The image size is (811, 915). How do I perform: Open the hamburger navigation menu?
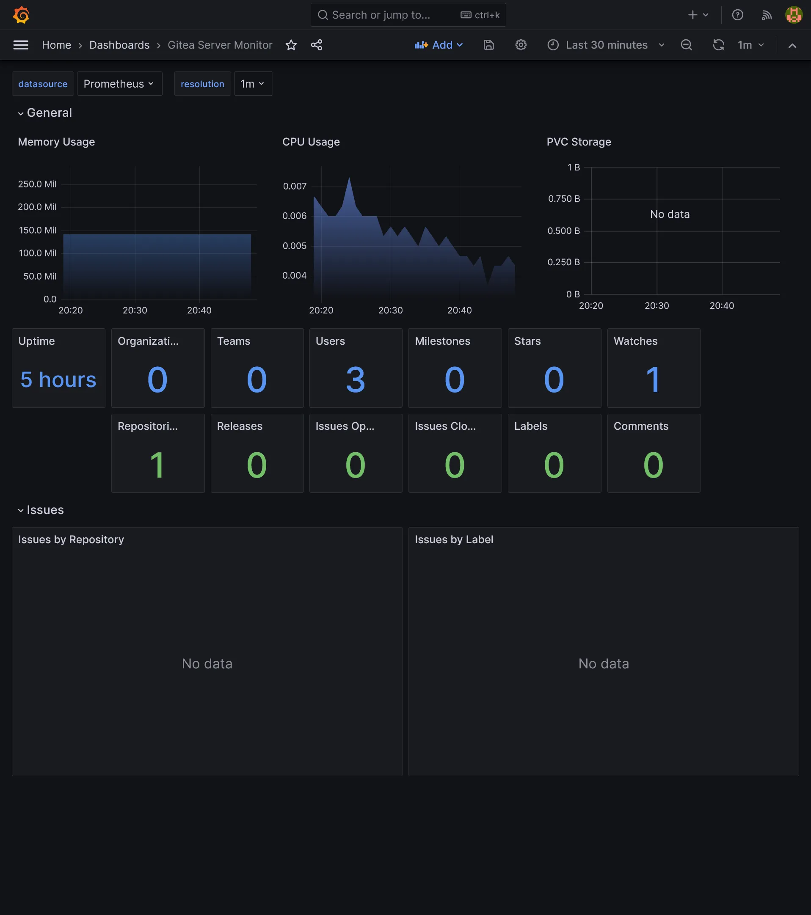21,45
